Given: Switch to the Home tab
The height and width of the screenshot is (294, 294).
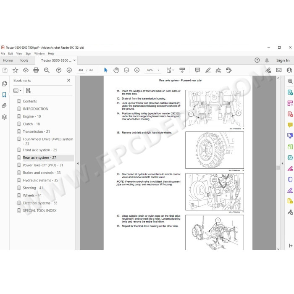Looking at the screenshot, I should coord(8,60).
